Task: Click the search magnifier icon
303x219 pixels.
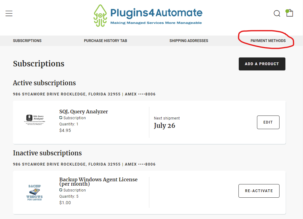Action: click(277, 13)
